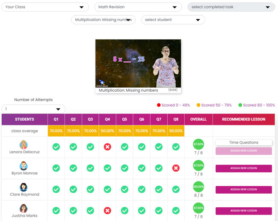This screenshot has width=278, height=221.
Task: Click Clare's green checkmark in Q1
Action: coord(56,189)
